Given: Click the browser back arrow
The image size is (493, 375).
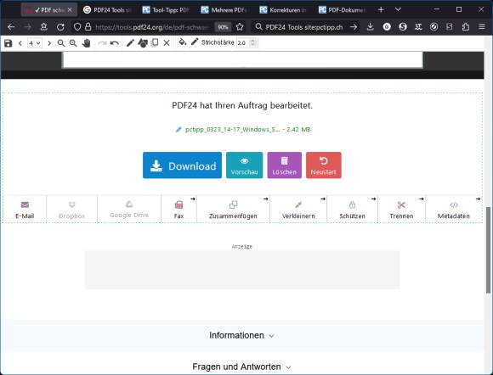Looking at the screenshot, I should [11, 27].
